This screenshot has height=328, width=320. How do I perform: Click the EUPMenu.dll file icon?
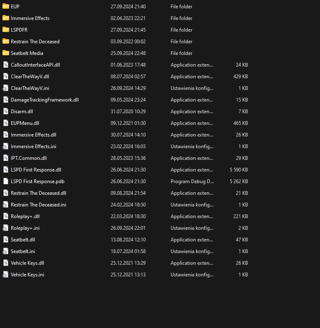pyautogui.click(x=6, y=123)
